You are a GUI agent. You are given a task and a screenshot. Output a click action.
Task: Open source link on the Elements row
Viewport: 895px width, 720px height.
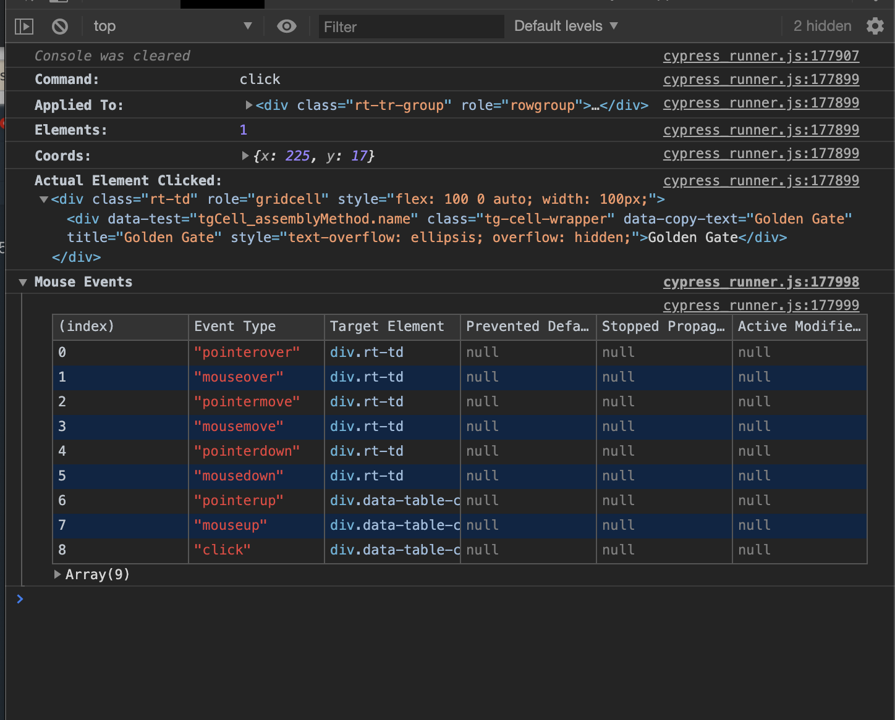[761, 130]
